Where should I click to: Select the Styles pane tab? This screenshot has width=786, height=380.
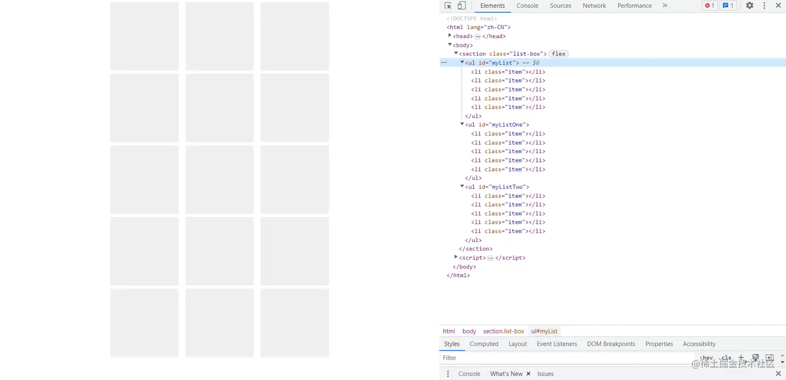(x=452, y=344)
